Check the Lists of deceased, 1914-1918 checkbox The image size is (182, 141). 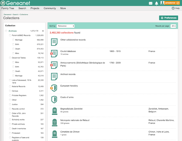click(10, 80)
